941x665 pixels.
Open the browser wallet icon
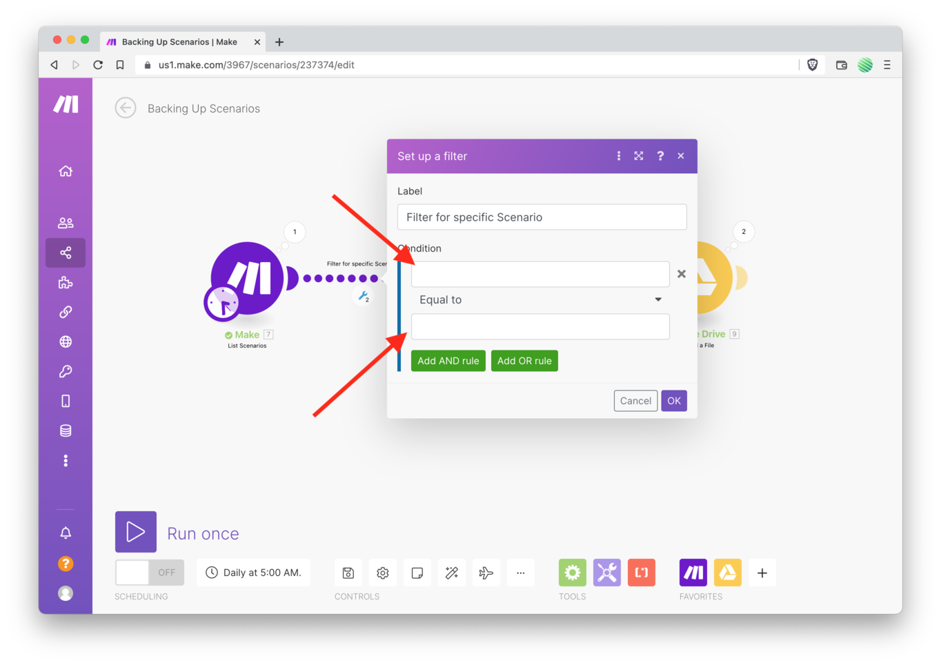[x=842, y=65]
